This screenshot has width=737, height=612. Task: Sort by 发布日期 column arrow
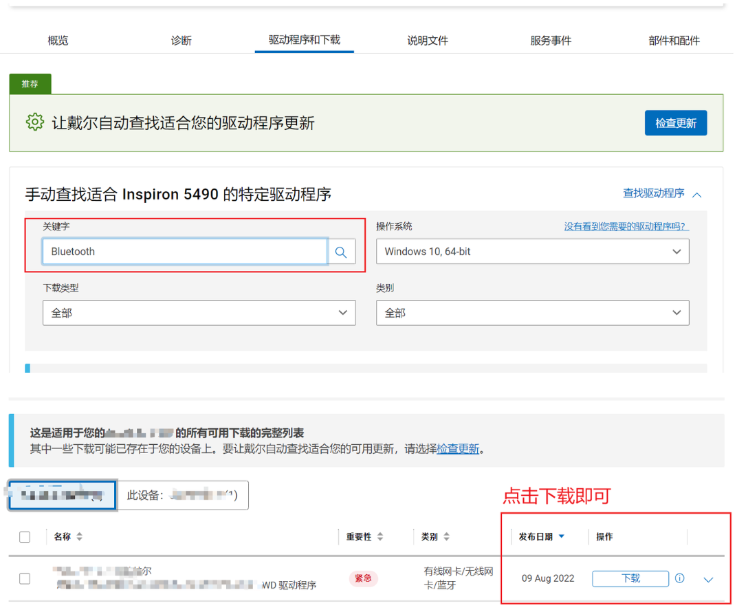tap(562, 536)
